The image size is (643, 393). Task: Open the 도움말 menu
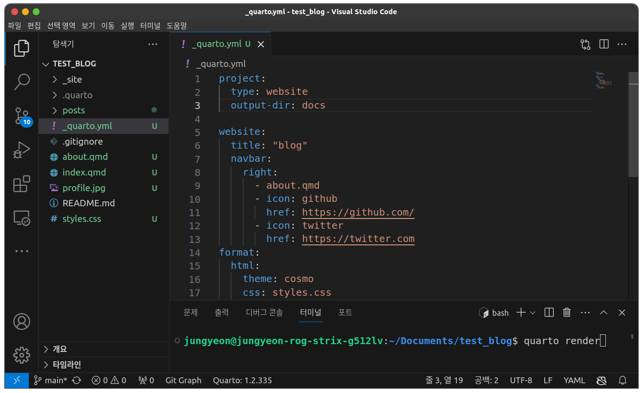pos(177,25)
